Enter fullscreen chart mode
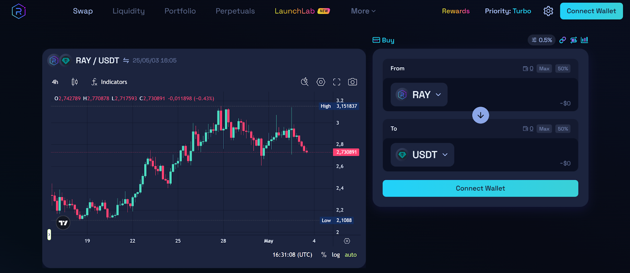Image resolution: width=630 pixels, height=273 pixels. pyautogui.click(x=337, y=82)
